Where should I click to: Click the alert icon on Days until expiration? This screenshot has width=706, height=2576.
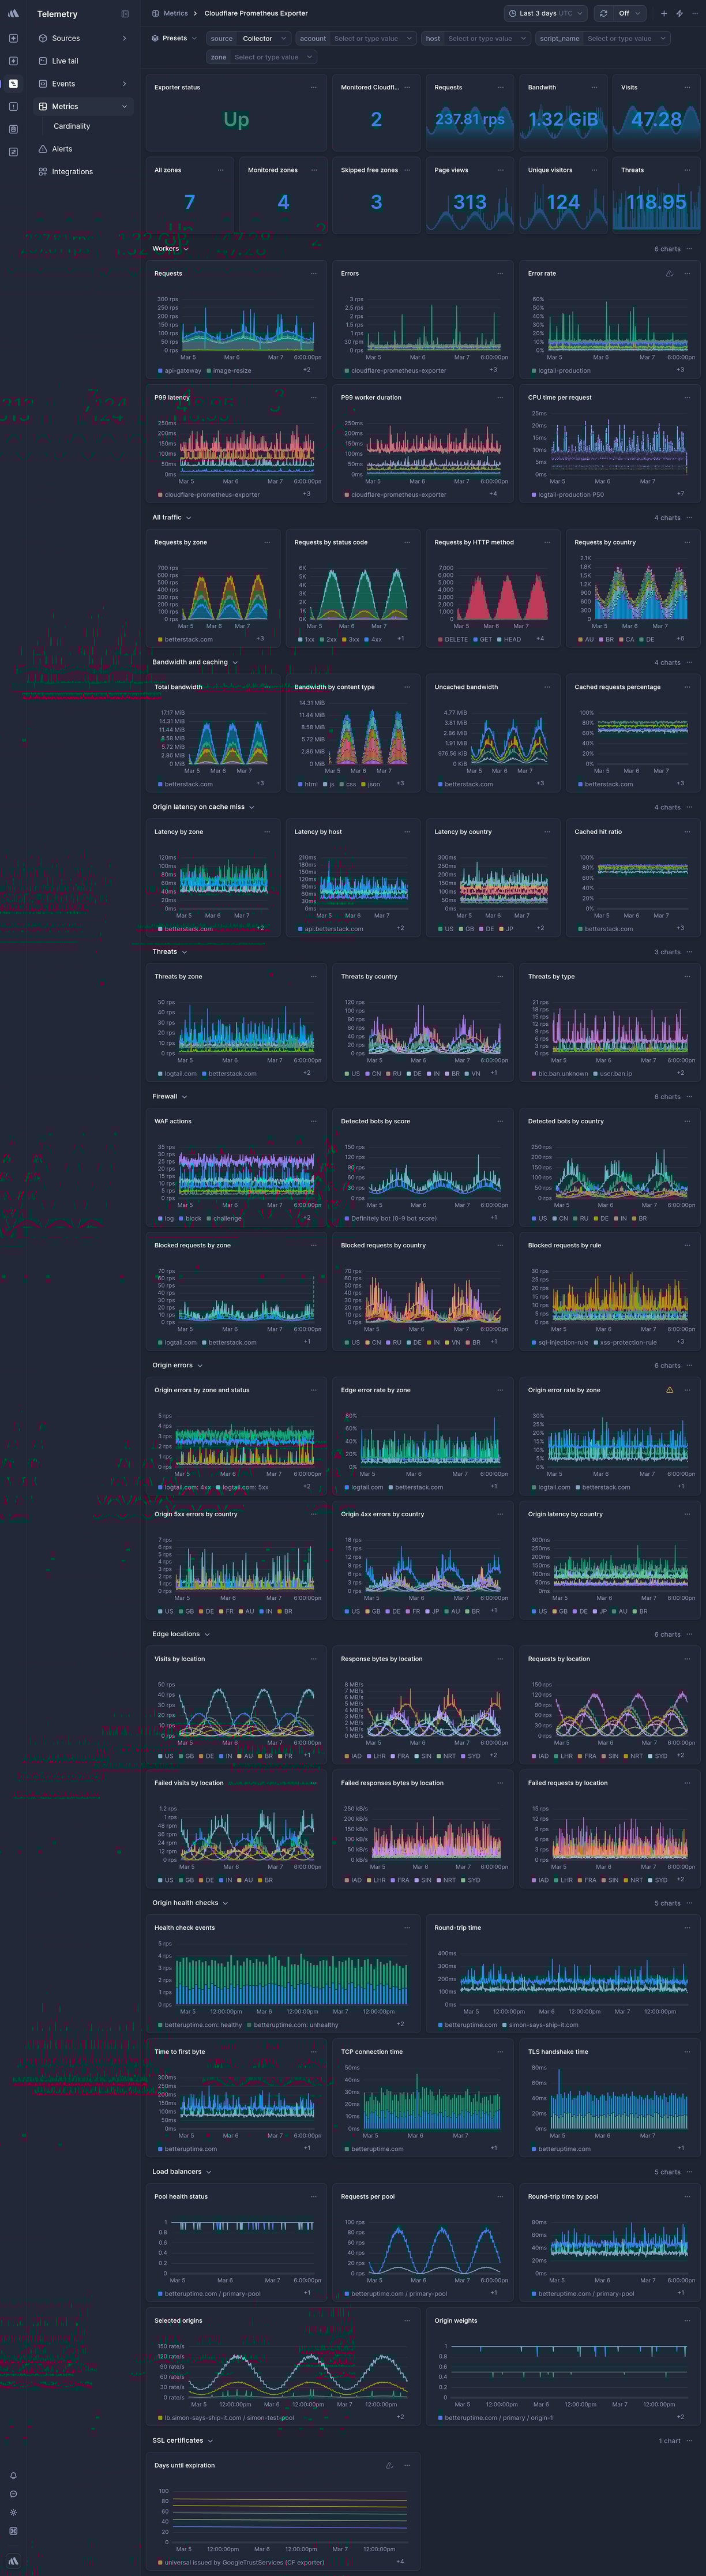click(390, 2465)
